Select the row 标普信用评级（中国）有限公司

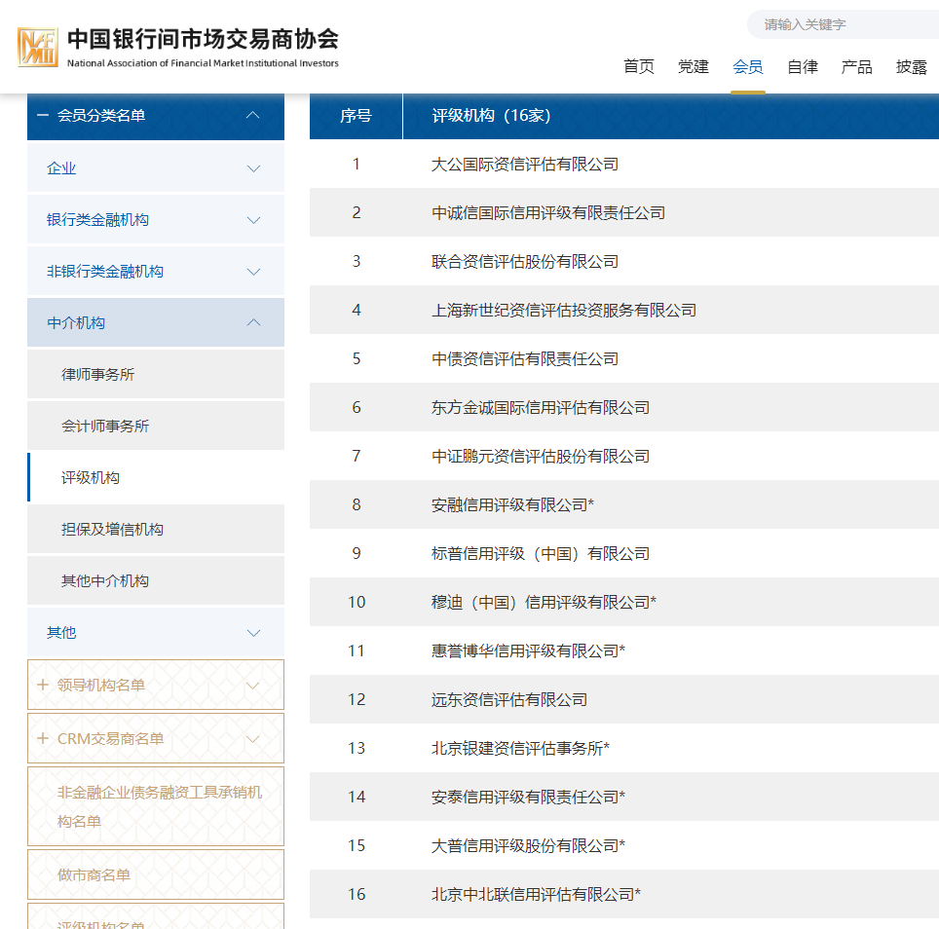pos(624,553)
